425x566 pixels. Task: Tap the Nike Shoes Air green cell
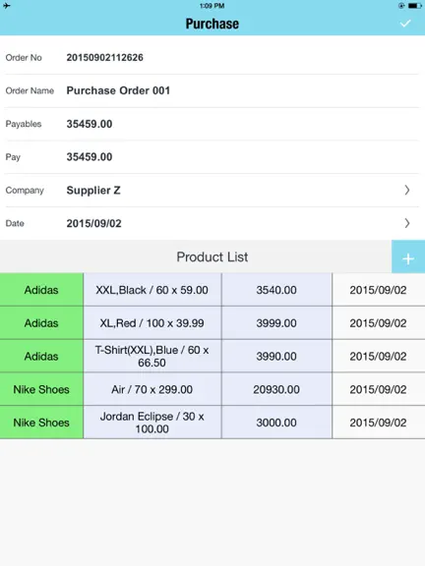pos(41,389)
